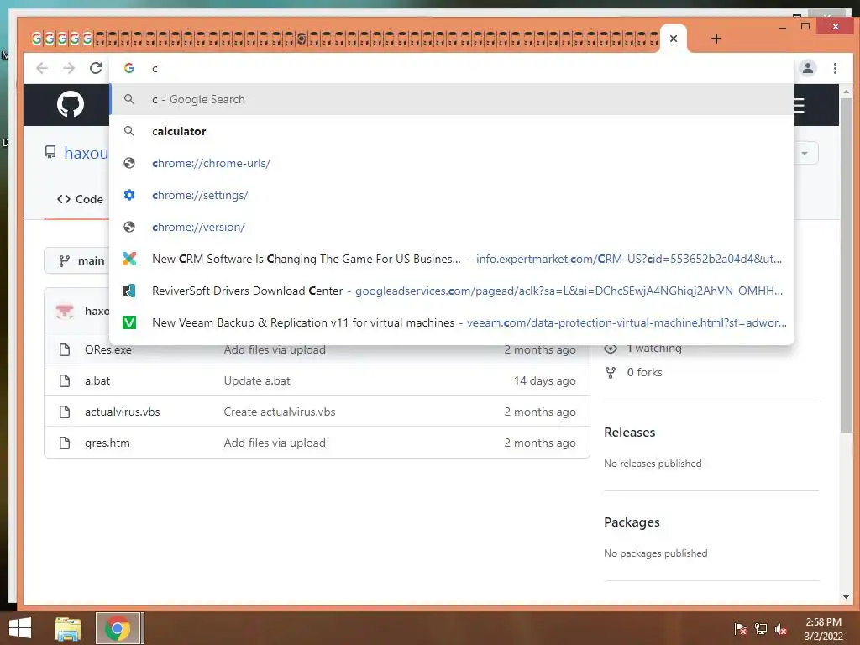Click the green Veeam V icon
The width and height of the screenshot is (860, 645).
point(128,322)
